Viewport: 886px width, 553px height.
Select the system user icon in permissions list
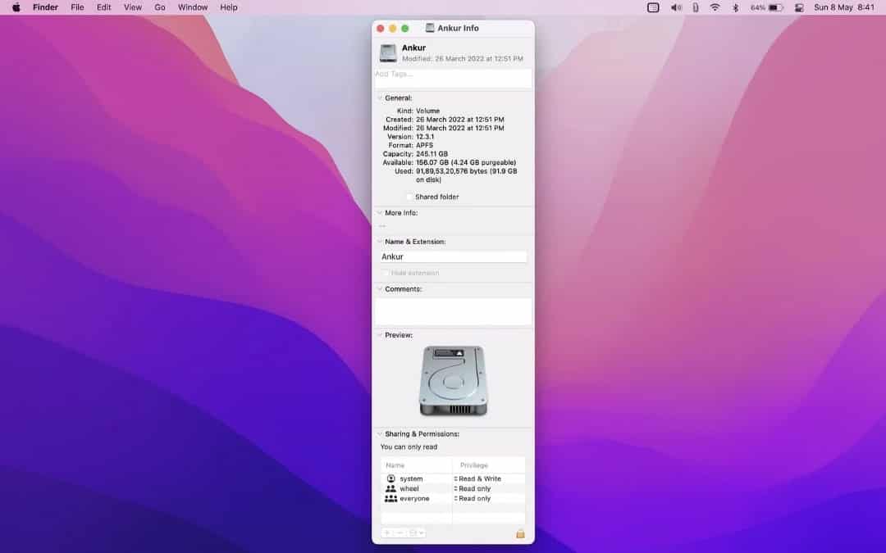(391, 478)
